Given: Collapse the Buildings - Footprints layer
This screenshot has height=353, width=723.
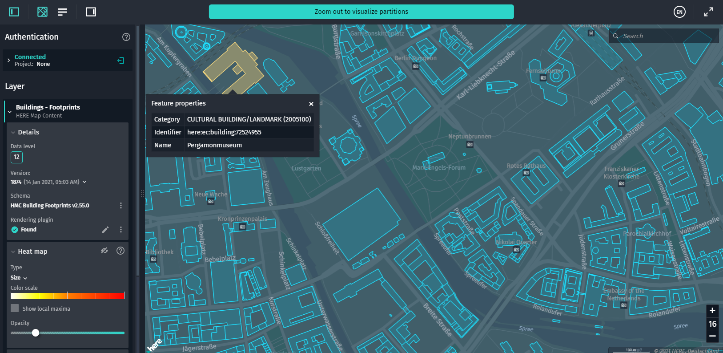Looking at the screenshot, I should tap(10, 111).
